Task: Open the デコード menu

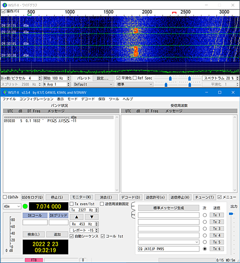Action: (x=88, y=99)
